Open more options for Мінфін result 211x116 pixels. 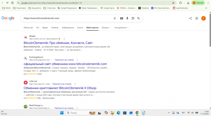tap(64, 39)
